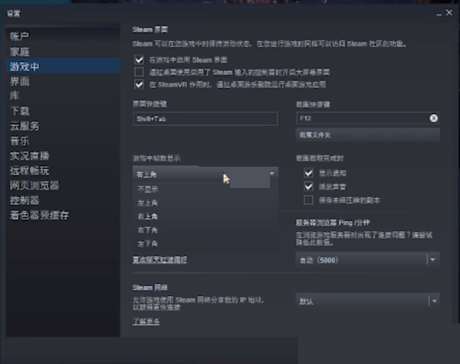Open the 远程畅玩 settings category
Viewport: 460px width, 364px height.
click(x=29, y=171)
